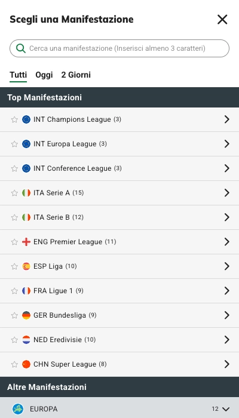Open NED Eredivisie with its arrow

[x=226, y=340]
